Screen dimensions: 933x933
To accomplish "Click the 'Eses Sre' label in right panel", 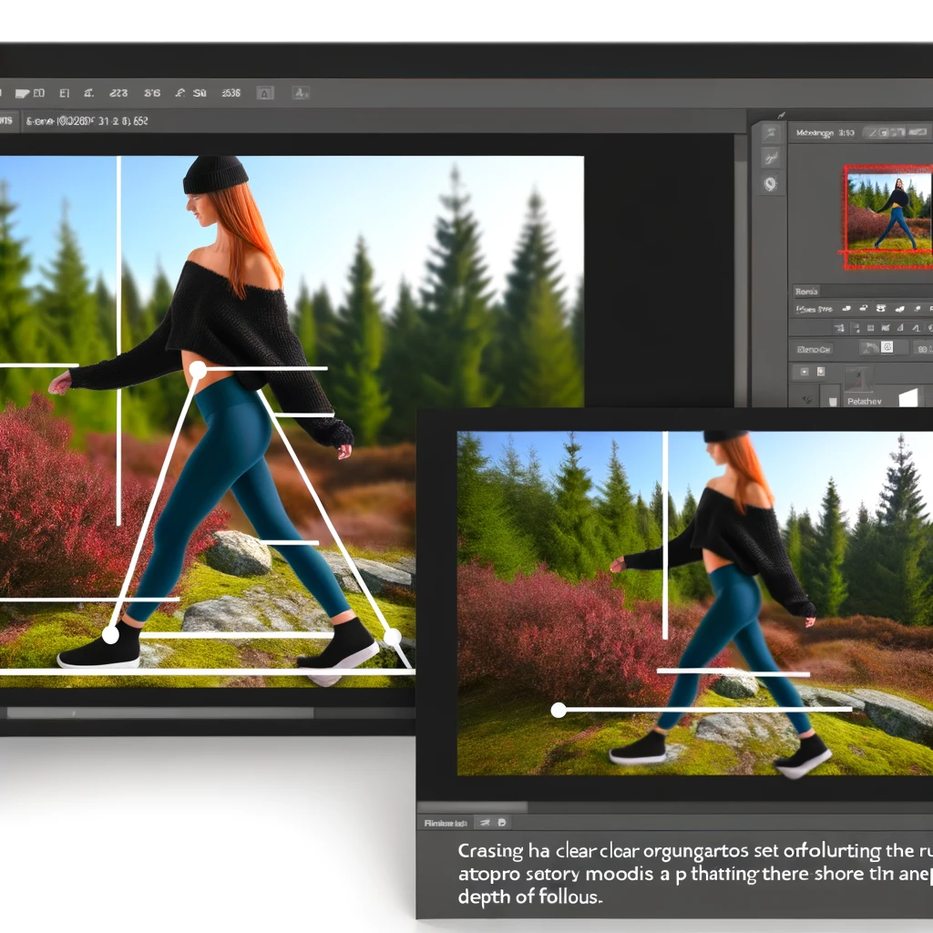I will pyautogui.click(x=814, y=310).
